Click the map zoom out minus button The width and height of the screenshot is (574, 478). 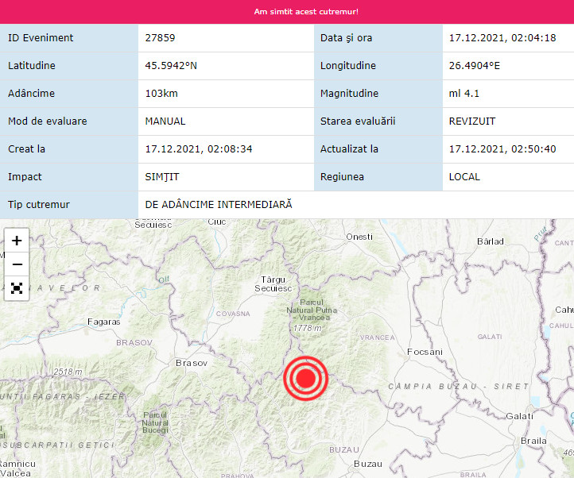(x=17, y=264)
